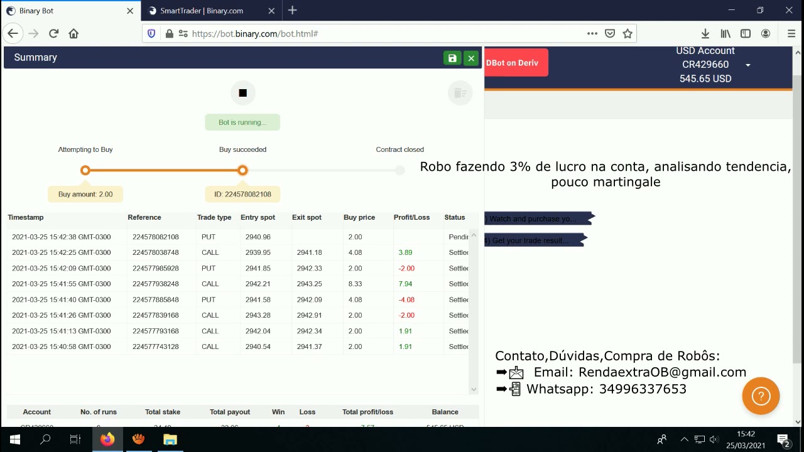Select the 7.94 profit cell
The height and width of the screenshot is (452, 804).
click(405, 284)
